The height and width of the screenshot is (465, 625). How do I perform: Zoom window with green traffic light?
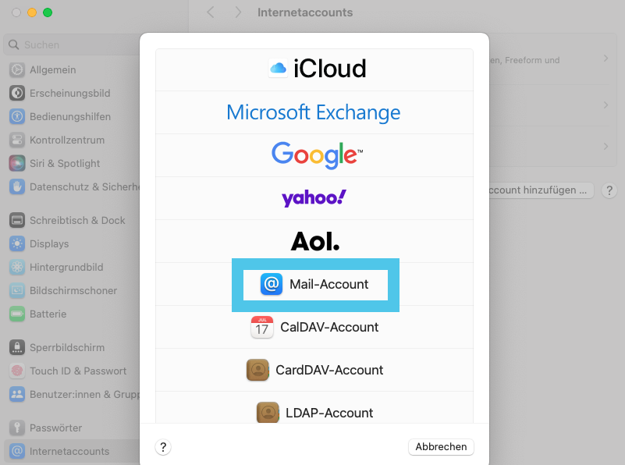48,12
